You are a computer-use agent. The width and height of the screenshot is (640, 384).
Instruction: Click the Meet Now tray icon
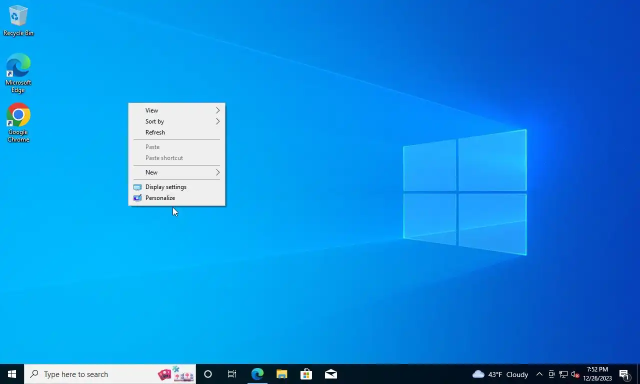(551, 374)
